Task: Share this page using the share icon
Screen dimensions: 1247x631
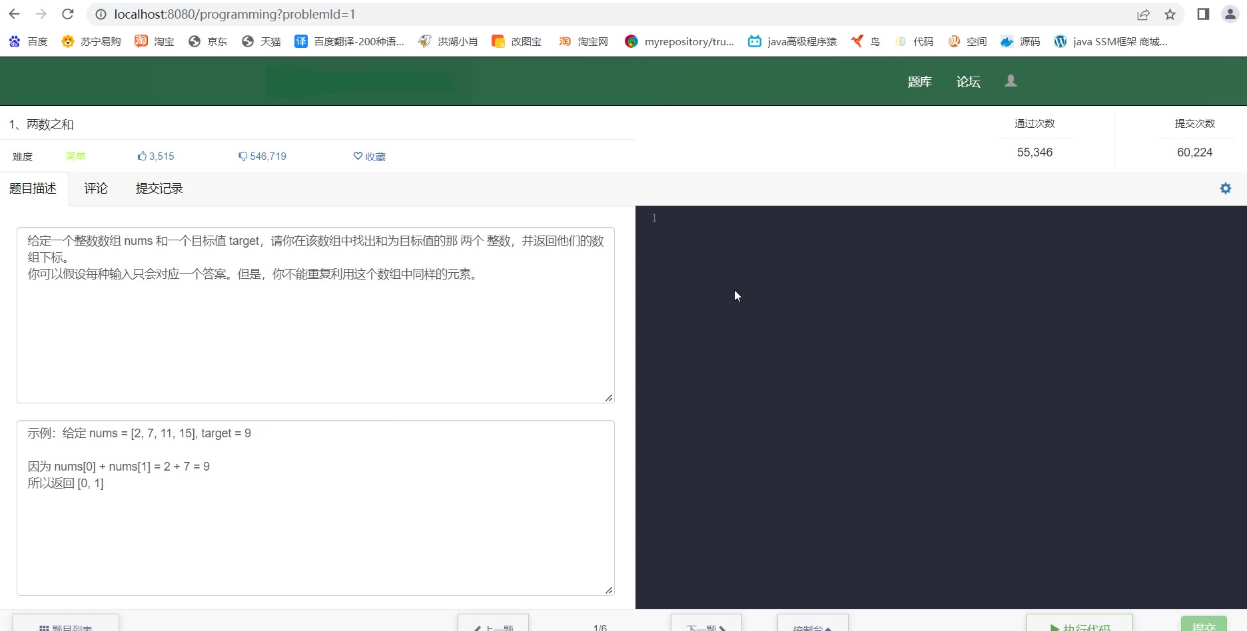Action: [x=1143, y=14]
